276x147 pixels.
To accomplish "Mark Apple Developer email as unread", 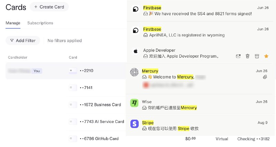I will 238,56.
